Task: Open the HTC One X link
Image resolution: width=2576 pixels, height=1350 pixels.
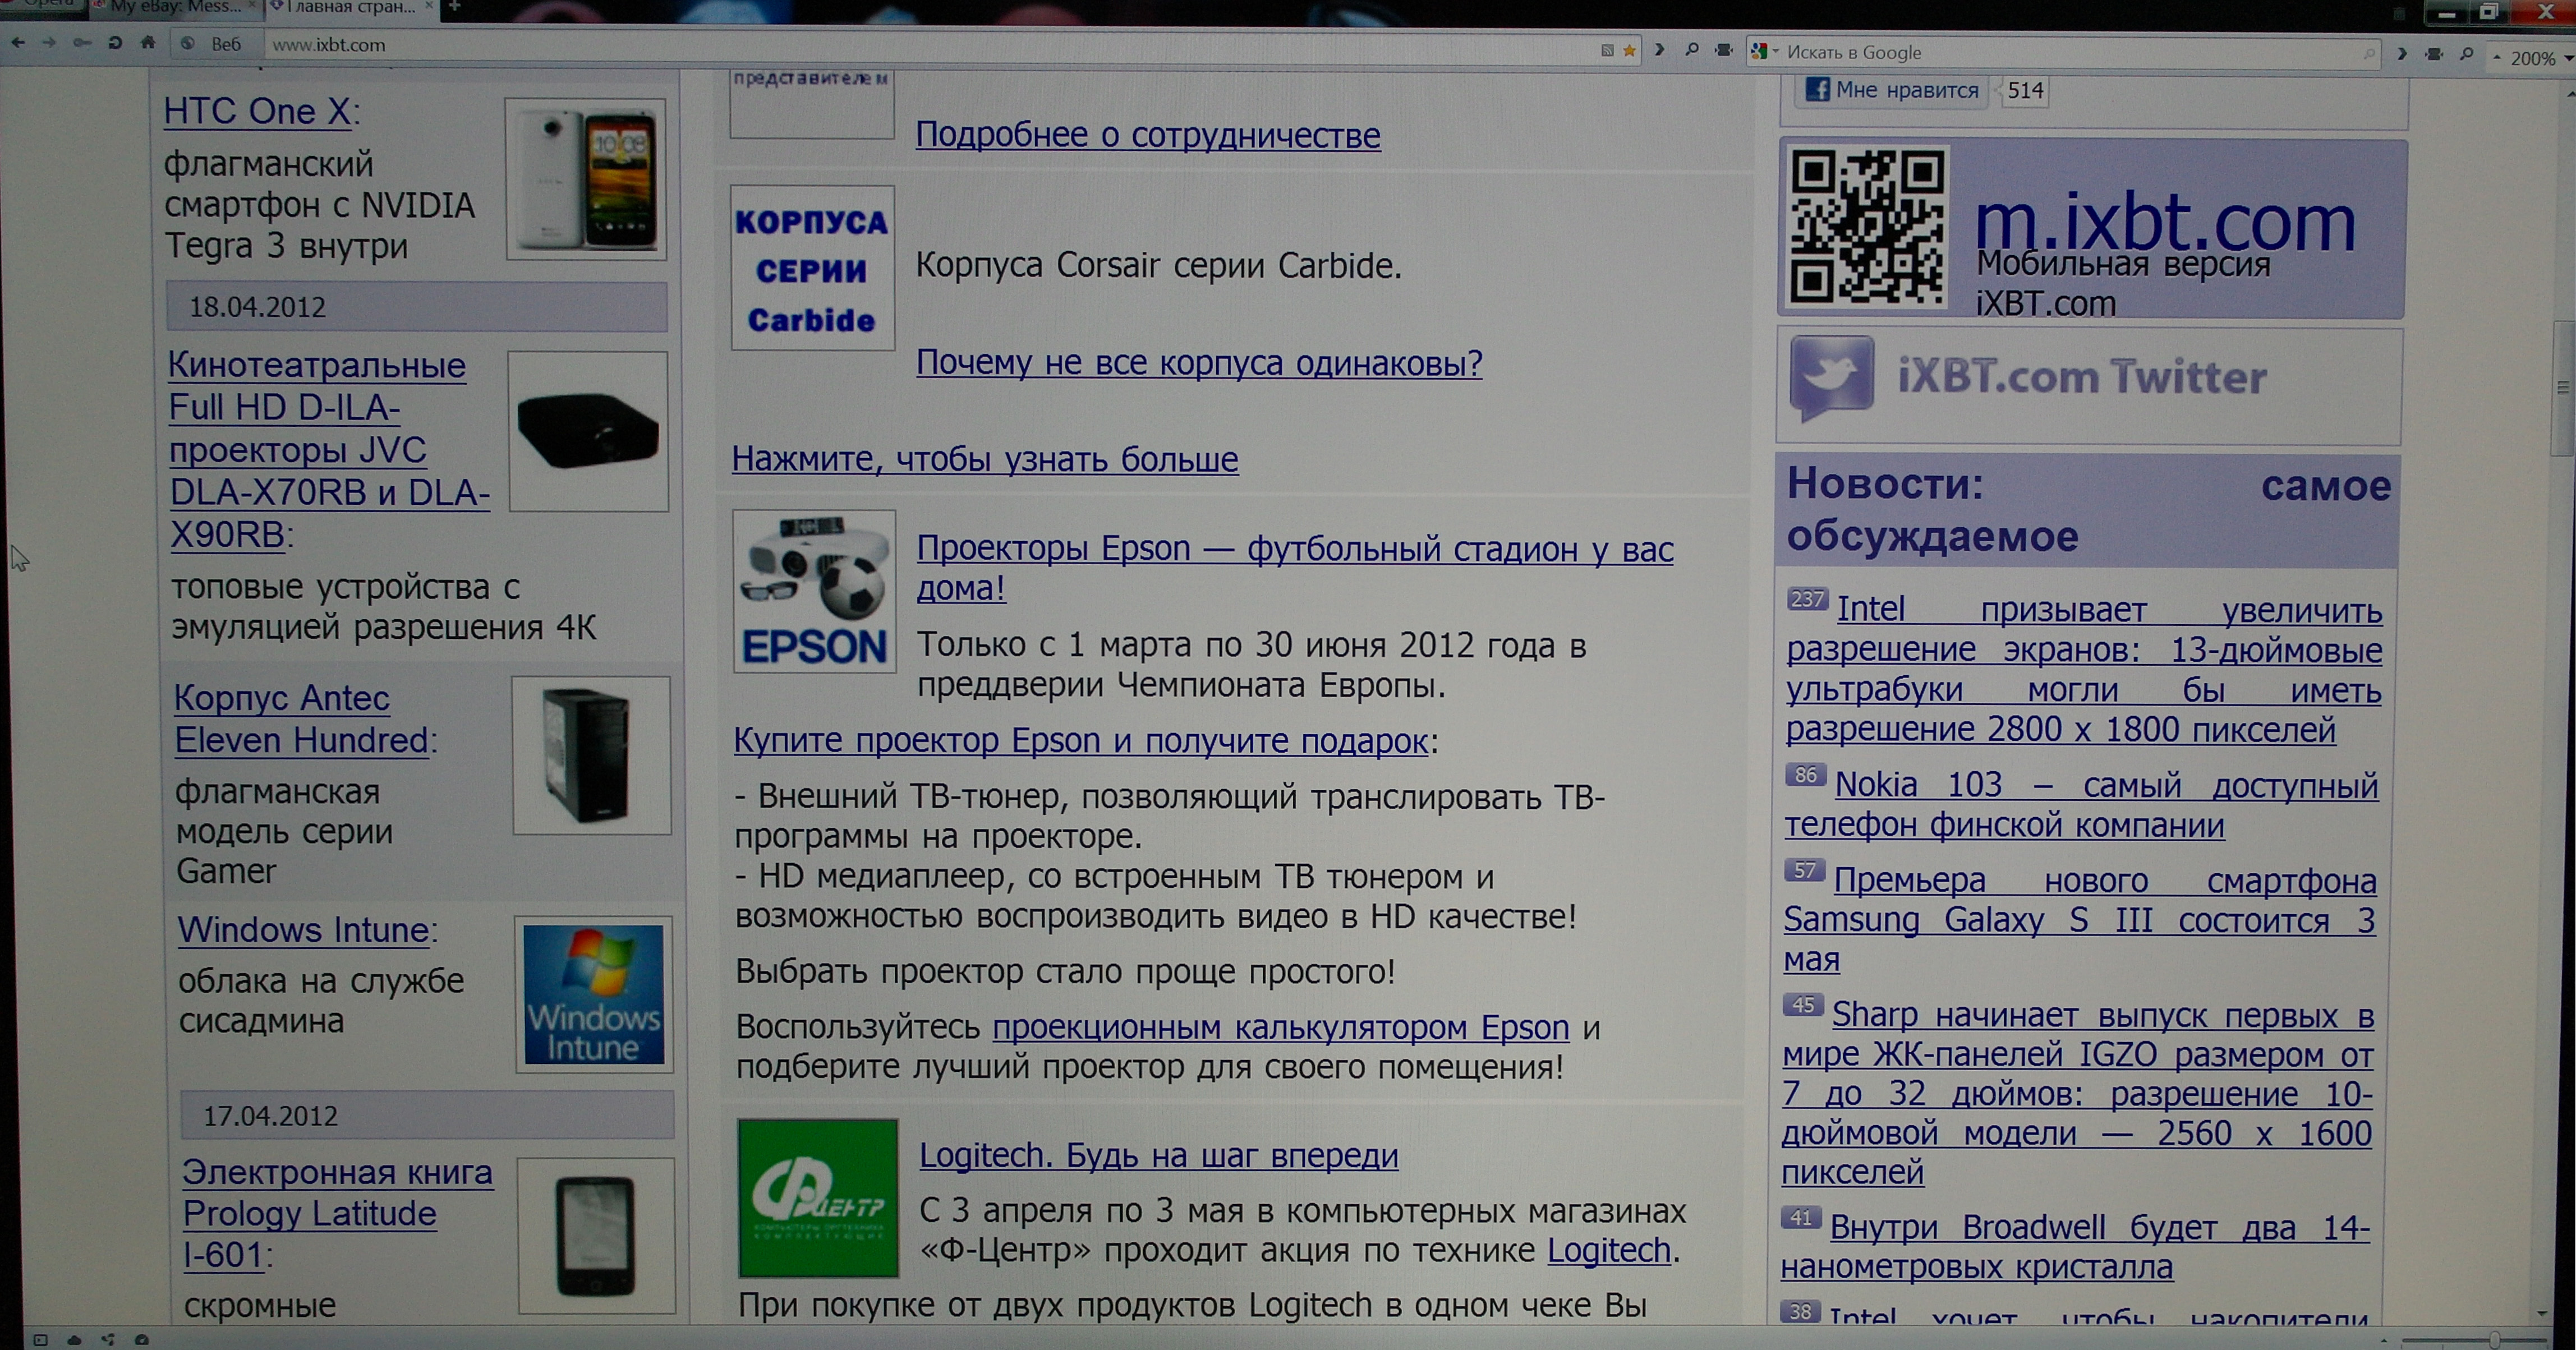Action: [x=257, y=111]
